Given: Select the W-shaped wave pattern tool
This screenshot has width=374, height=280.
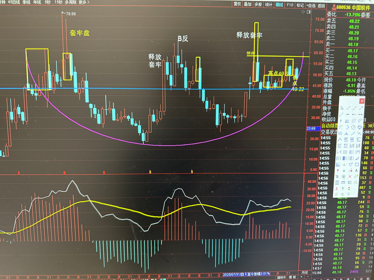Looking at the screenshot, I should pyautogui.click(x=340, y=133).
